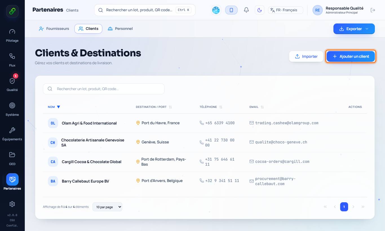
Task: Click the BA avatar for Barry Callebaut
Action: click(x=53, y=181)
